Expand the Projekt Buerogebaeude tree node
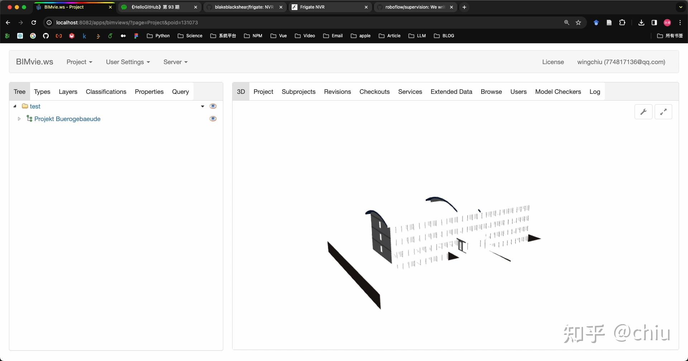 click(19, 119)
